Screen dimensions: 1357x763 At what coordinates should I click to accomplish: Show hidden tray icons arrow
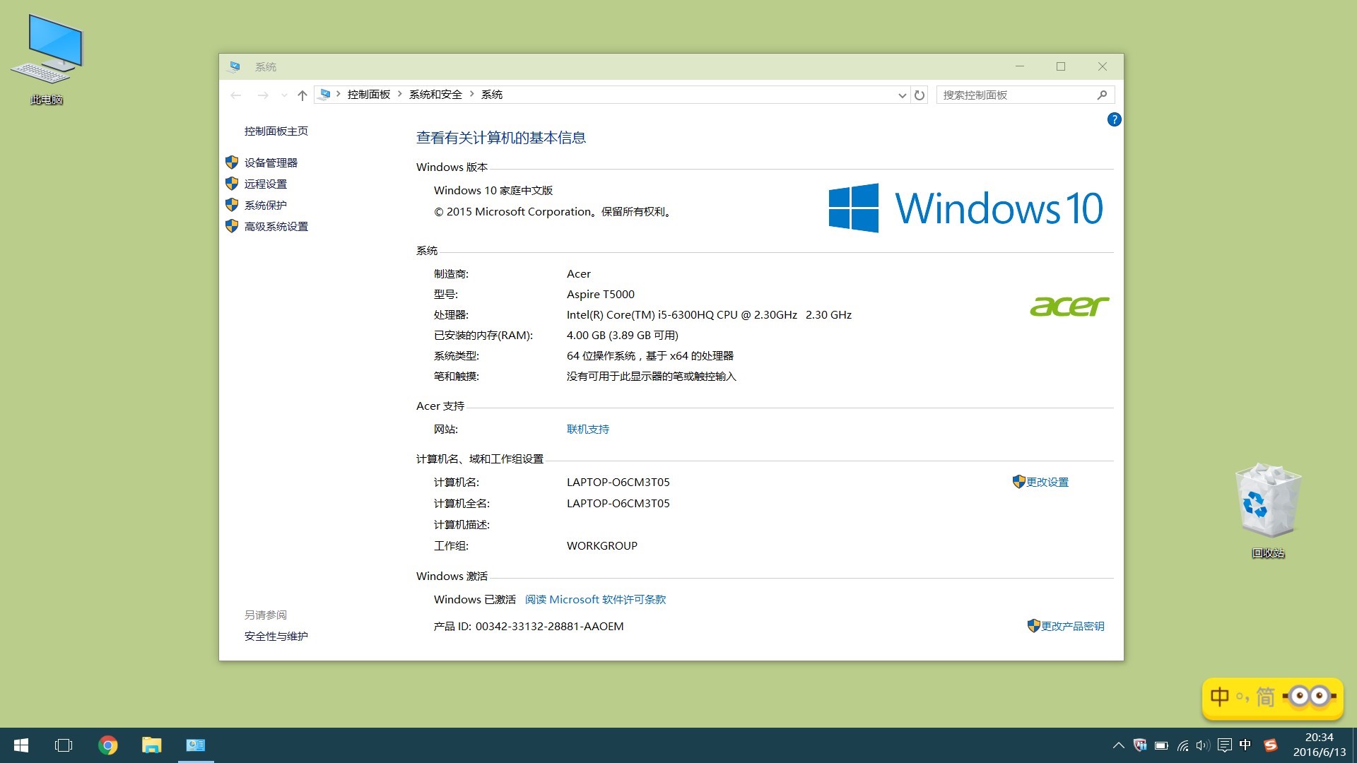(1118, 745)
